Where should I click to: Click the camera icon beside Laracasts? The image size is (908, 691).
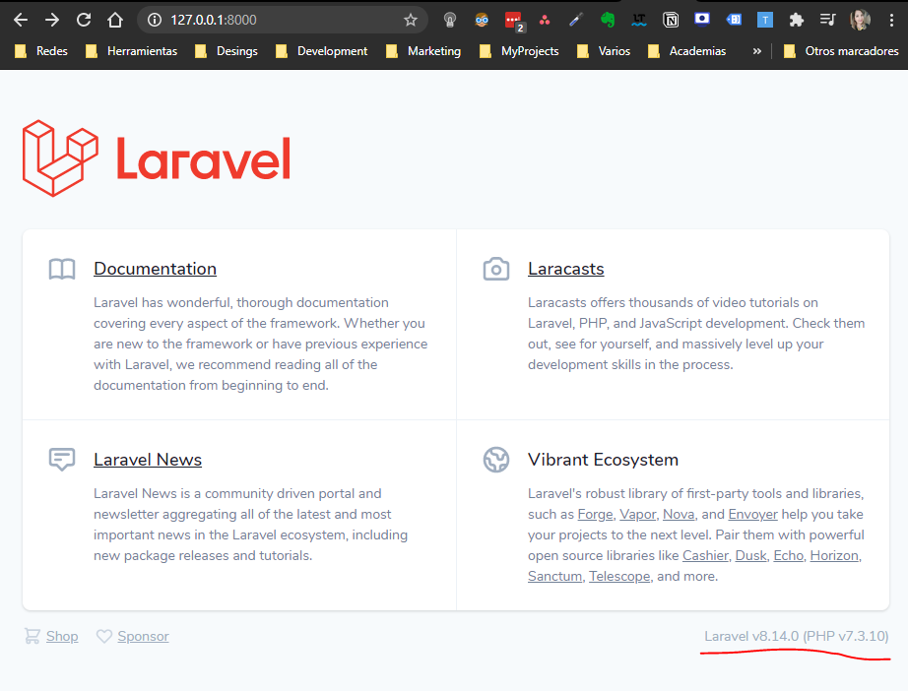pos(496,269)
